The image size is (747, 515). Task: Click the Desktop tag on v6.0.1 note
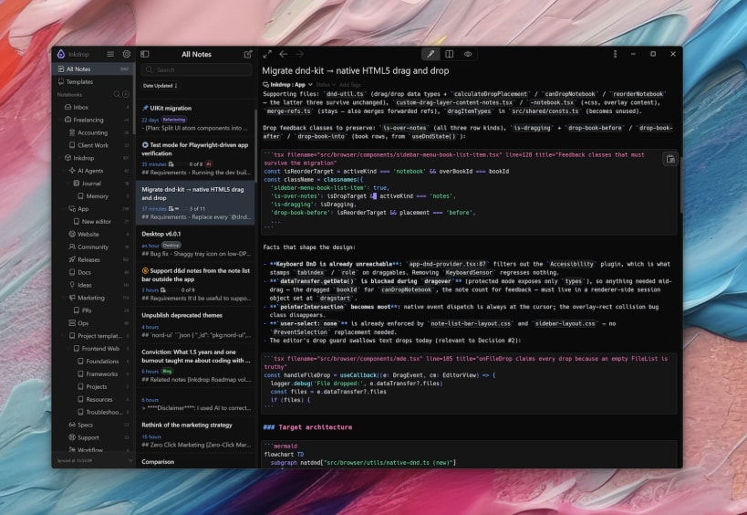(171, 246)
